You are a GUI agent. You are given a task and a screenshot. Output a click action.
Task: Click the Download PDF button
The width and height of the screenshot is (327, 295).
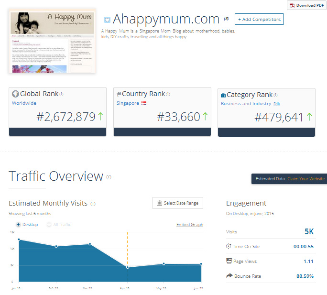[x=306, y=5]
